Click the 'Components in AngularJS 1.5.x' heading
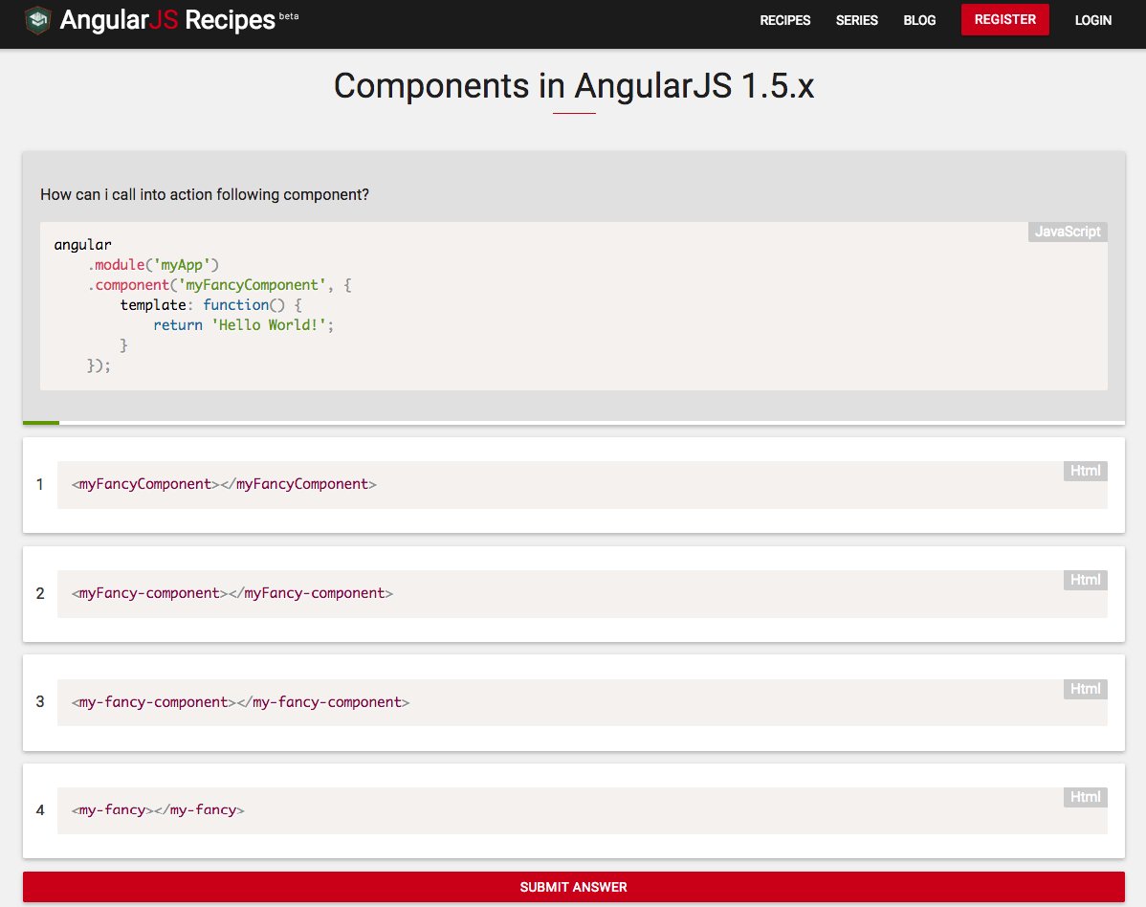This screenshot has width=1146, height=907. click(x=574, y=86)
